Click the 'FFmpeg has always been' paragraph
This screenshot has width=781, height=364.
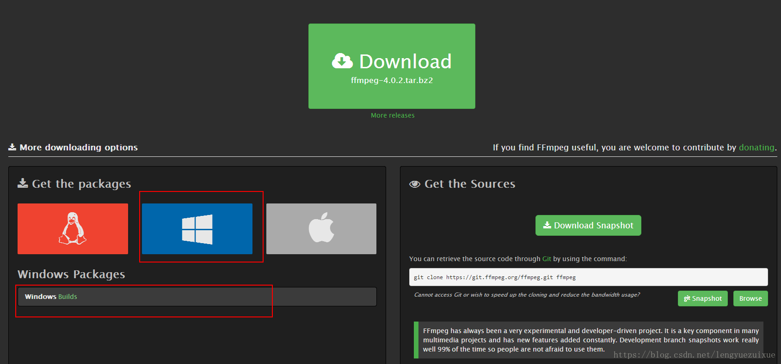591,340
